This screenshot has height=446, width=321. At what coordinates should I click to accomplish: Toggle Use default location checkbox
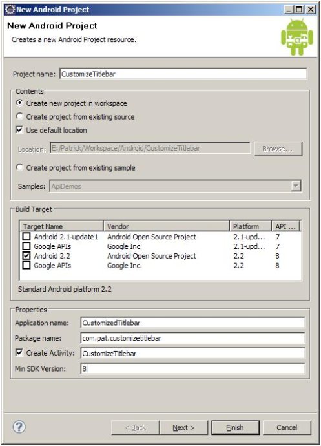pyautogui.click(x=19, y=130)
